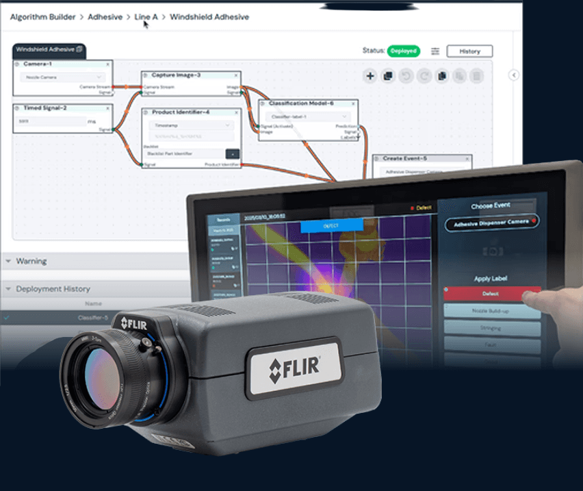Tap Fault label on touchscreen
This screenshot has width=583, height=491.
click(x=491, y=345)
